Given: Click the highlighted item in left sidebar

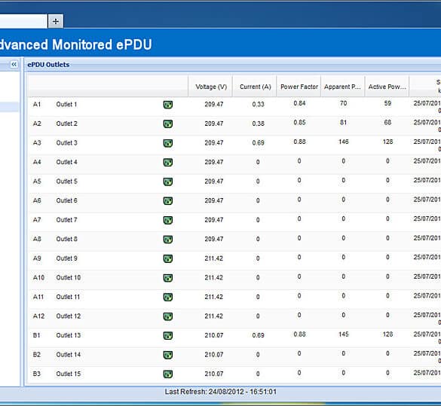Looking at the screenshot, I should pyautogui.click(x=9, y=107).
